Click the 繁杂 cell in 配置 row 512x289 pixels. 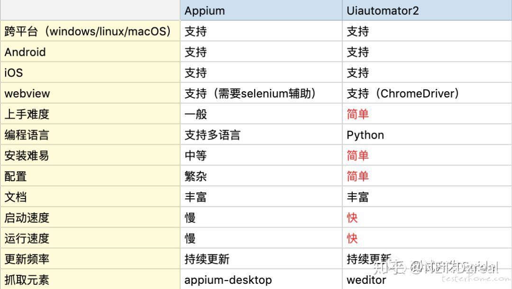click(196, 176)
